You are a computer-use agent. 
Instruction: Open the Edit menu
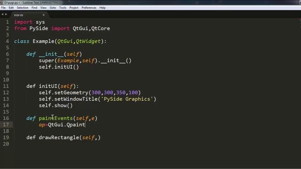11,8
